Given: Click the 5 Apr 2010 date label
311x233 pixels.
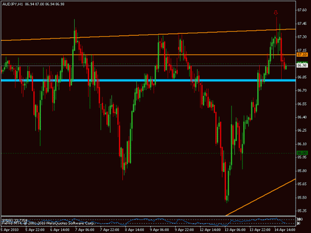Looking at the screenshot, I should 10,230.
